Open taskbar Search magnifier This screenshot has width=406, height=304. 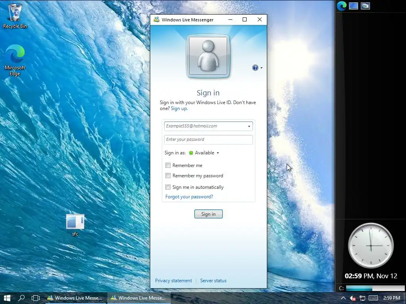(x=21, y=298)
